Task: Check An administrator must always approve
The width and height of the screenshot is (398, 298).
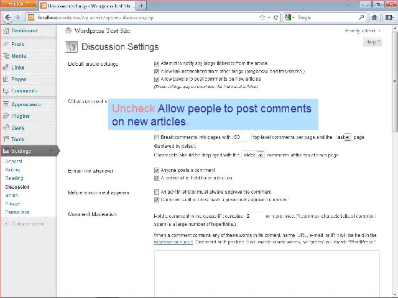Action: 157,192
